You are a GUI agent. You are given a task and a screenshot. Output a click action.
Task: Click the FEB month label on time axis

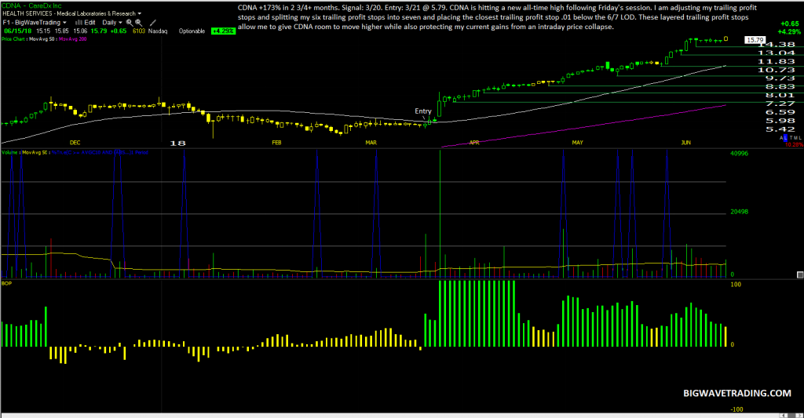point(276,143)
